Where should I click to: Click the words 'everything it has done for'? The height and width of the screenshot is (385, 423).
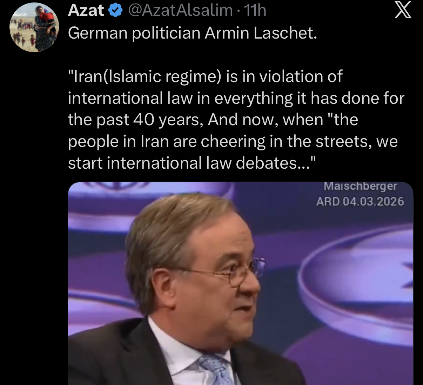click(309, 98)
